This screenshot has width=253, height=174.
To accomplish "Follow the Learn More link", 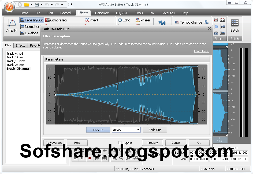I will [x=201, y=51].
